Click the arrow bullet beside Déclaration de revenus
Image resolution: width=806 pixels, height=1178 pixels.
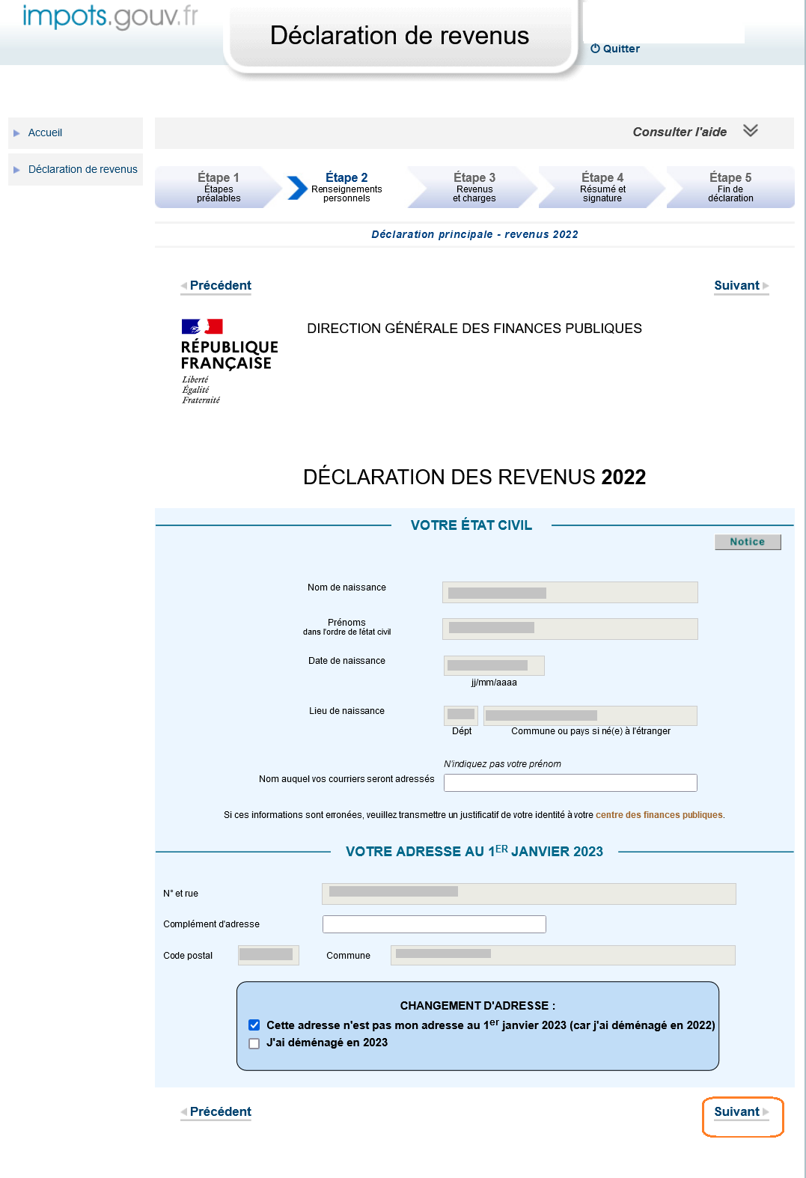click(16, 170)
